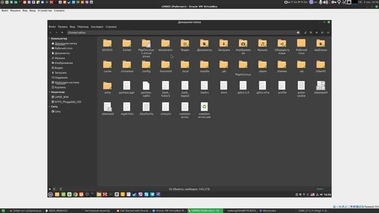
Task: Select the .mozilla folder
Action: 204,66
